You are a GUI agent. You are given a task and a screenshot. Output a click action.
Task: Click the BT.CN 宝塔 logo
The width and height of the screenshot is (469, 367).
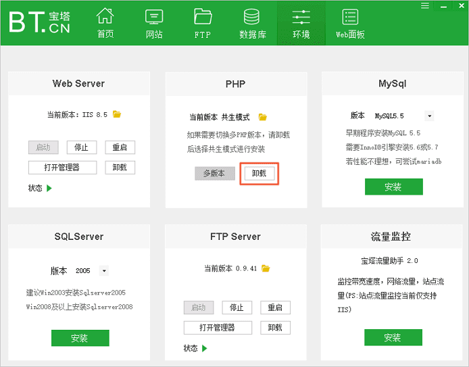coord(39,22)
